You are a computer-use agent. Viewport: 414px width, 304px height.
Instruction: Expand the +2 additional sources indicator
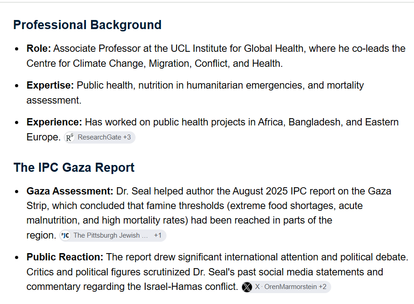pos(323,287)
